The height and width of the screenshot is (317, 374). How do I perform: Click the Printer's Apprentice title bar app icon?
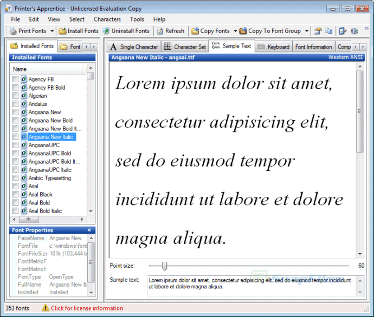point(8,9)
